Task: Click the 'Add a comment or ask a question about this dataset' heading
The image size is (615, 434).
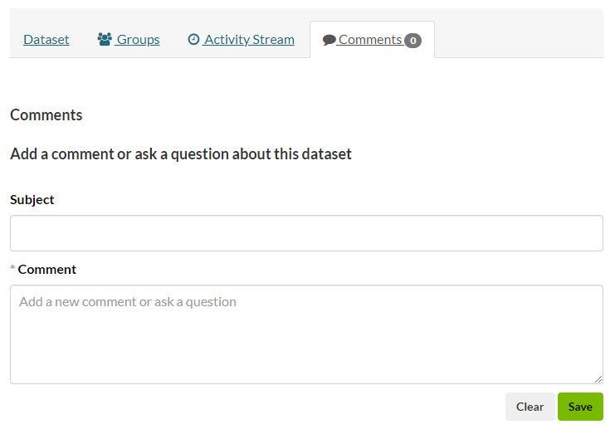Action: point(181,154)
